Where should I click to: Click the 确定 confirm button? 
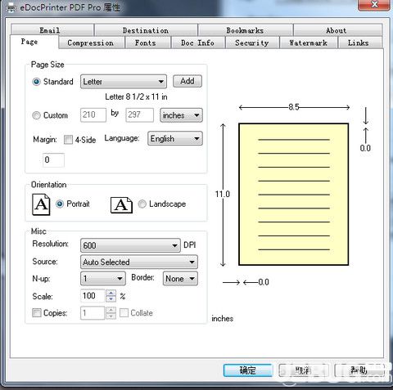coord(248,370)
